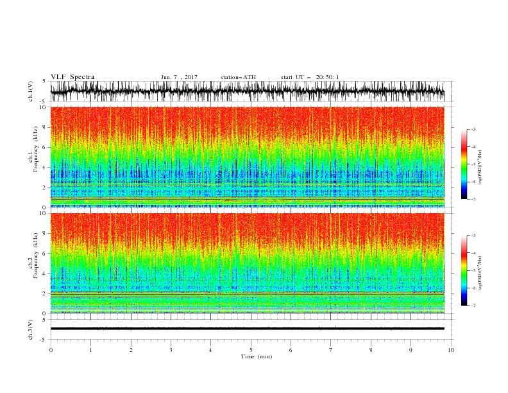Click time axis tick label "1"
Screen dimensions: 508x393
[x=90, y=350]
